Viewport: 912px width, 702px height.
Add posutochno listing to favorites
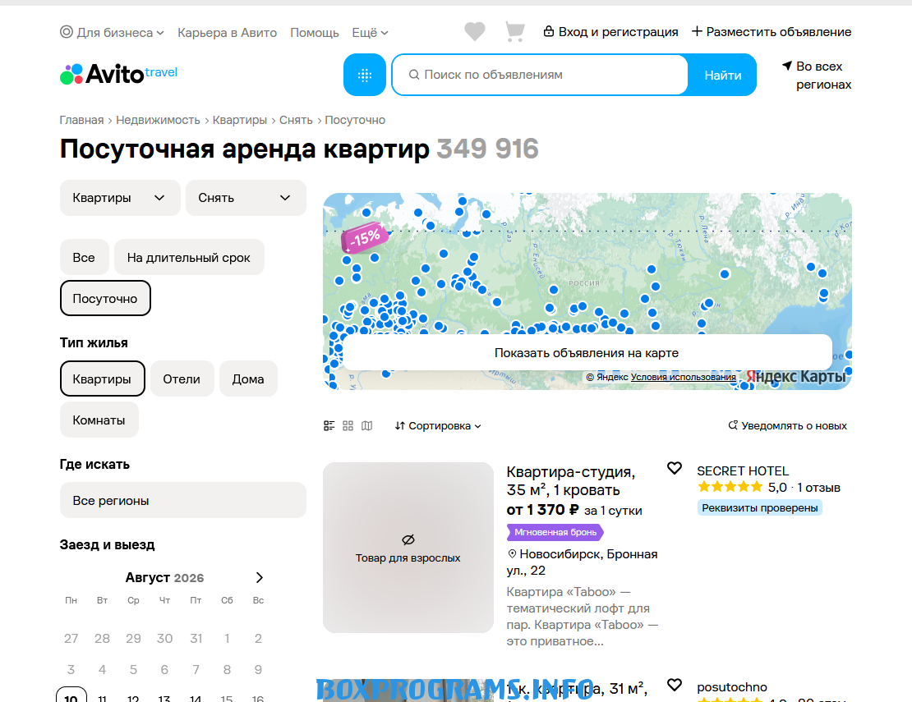(674, 685)
